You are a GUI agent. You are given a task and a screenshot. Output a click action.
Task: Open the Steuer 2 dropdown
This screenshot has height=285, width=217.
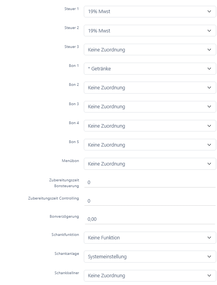tap(150, 31)
